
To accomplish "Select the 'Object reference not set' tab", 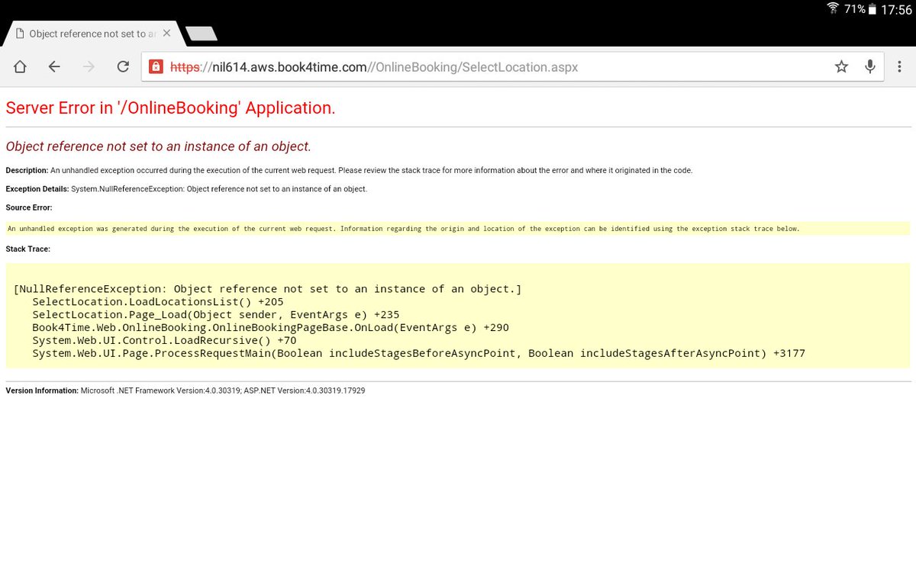I will pyautogui.click(x=92, y=34).
